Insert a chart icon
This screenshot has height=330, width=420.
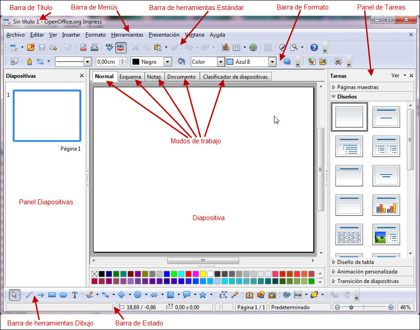(x=226, y=47)
